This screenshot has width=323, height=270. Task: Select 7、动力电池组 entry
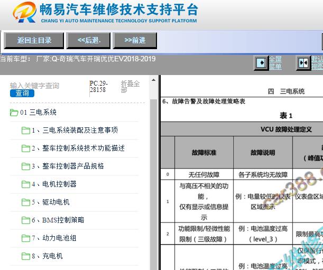pyautogui.click(x=54, y=238)
